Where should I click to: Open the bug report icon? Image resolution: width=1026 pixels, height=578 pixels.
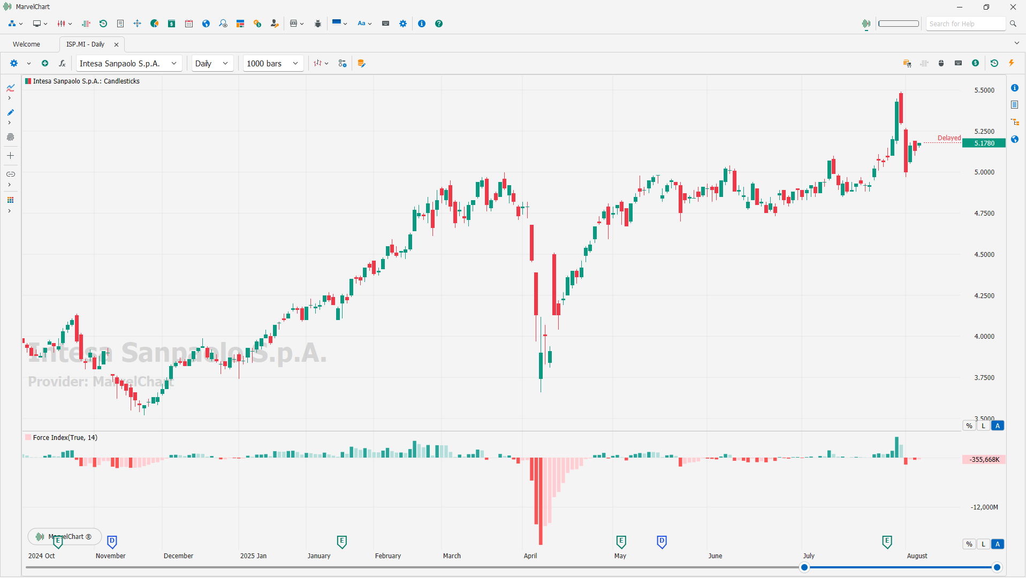pos(318,24)
